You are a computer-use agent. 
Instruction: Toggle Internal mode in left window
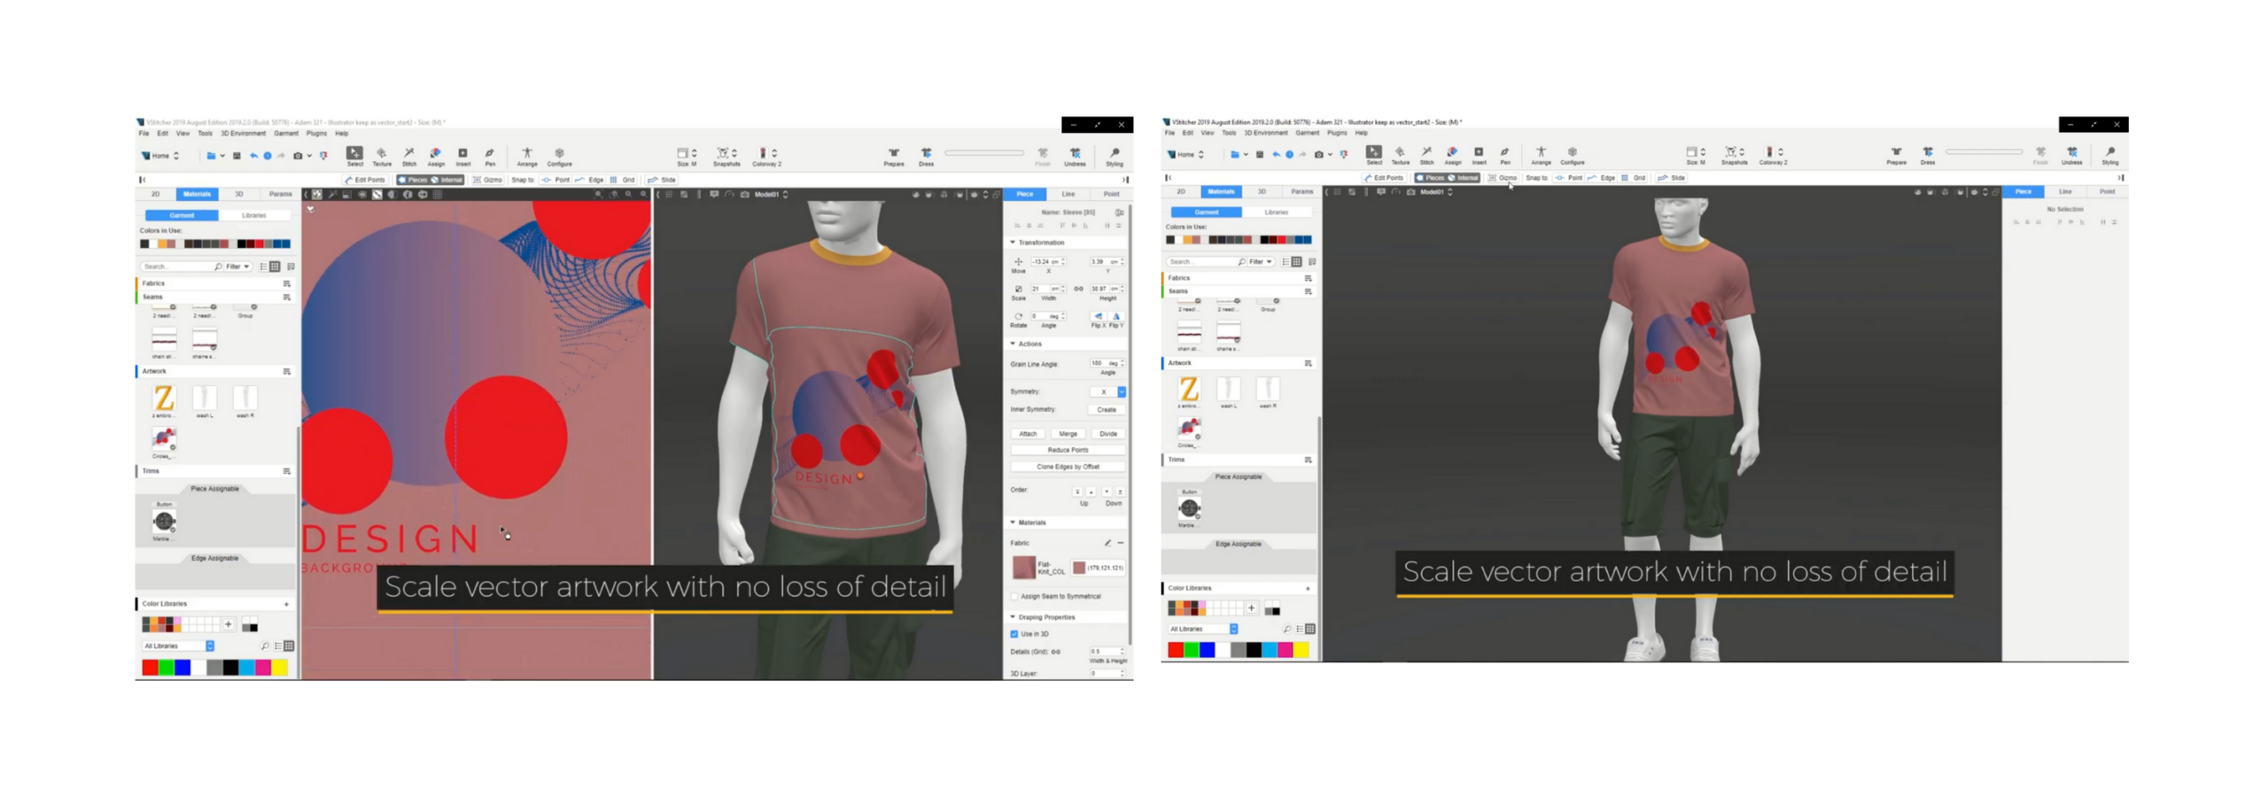click(447, 179)
